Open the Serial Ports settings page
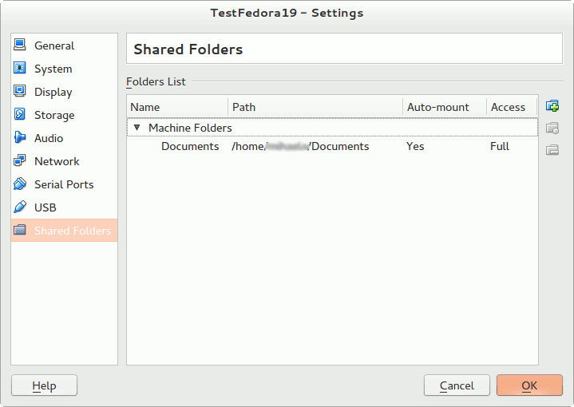Screen dimensions: 574x407 [63, 184]
